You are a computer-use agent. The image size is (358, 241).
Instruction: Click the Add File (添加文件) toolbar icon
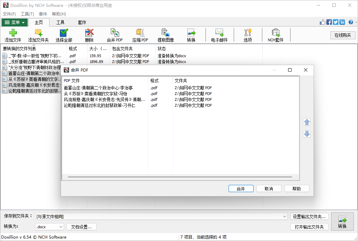coord(13,35)
